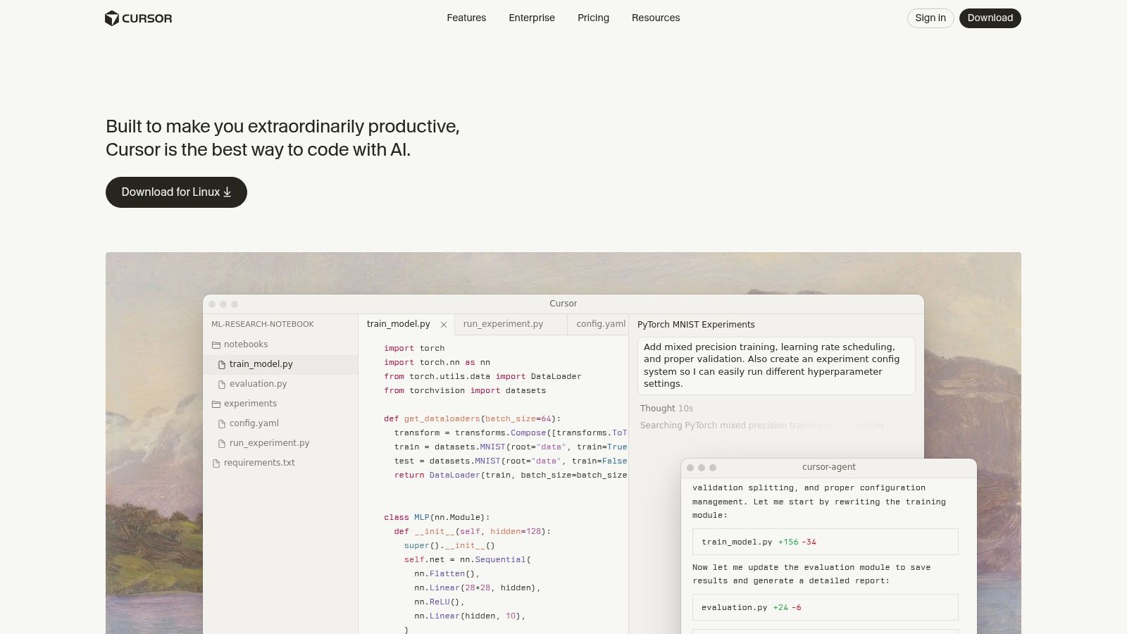Switch to the run_experiment.py tab
The width and height of the screenshot is (1127, 634).
point(503,324)
